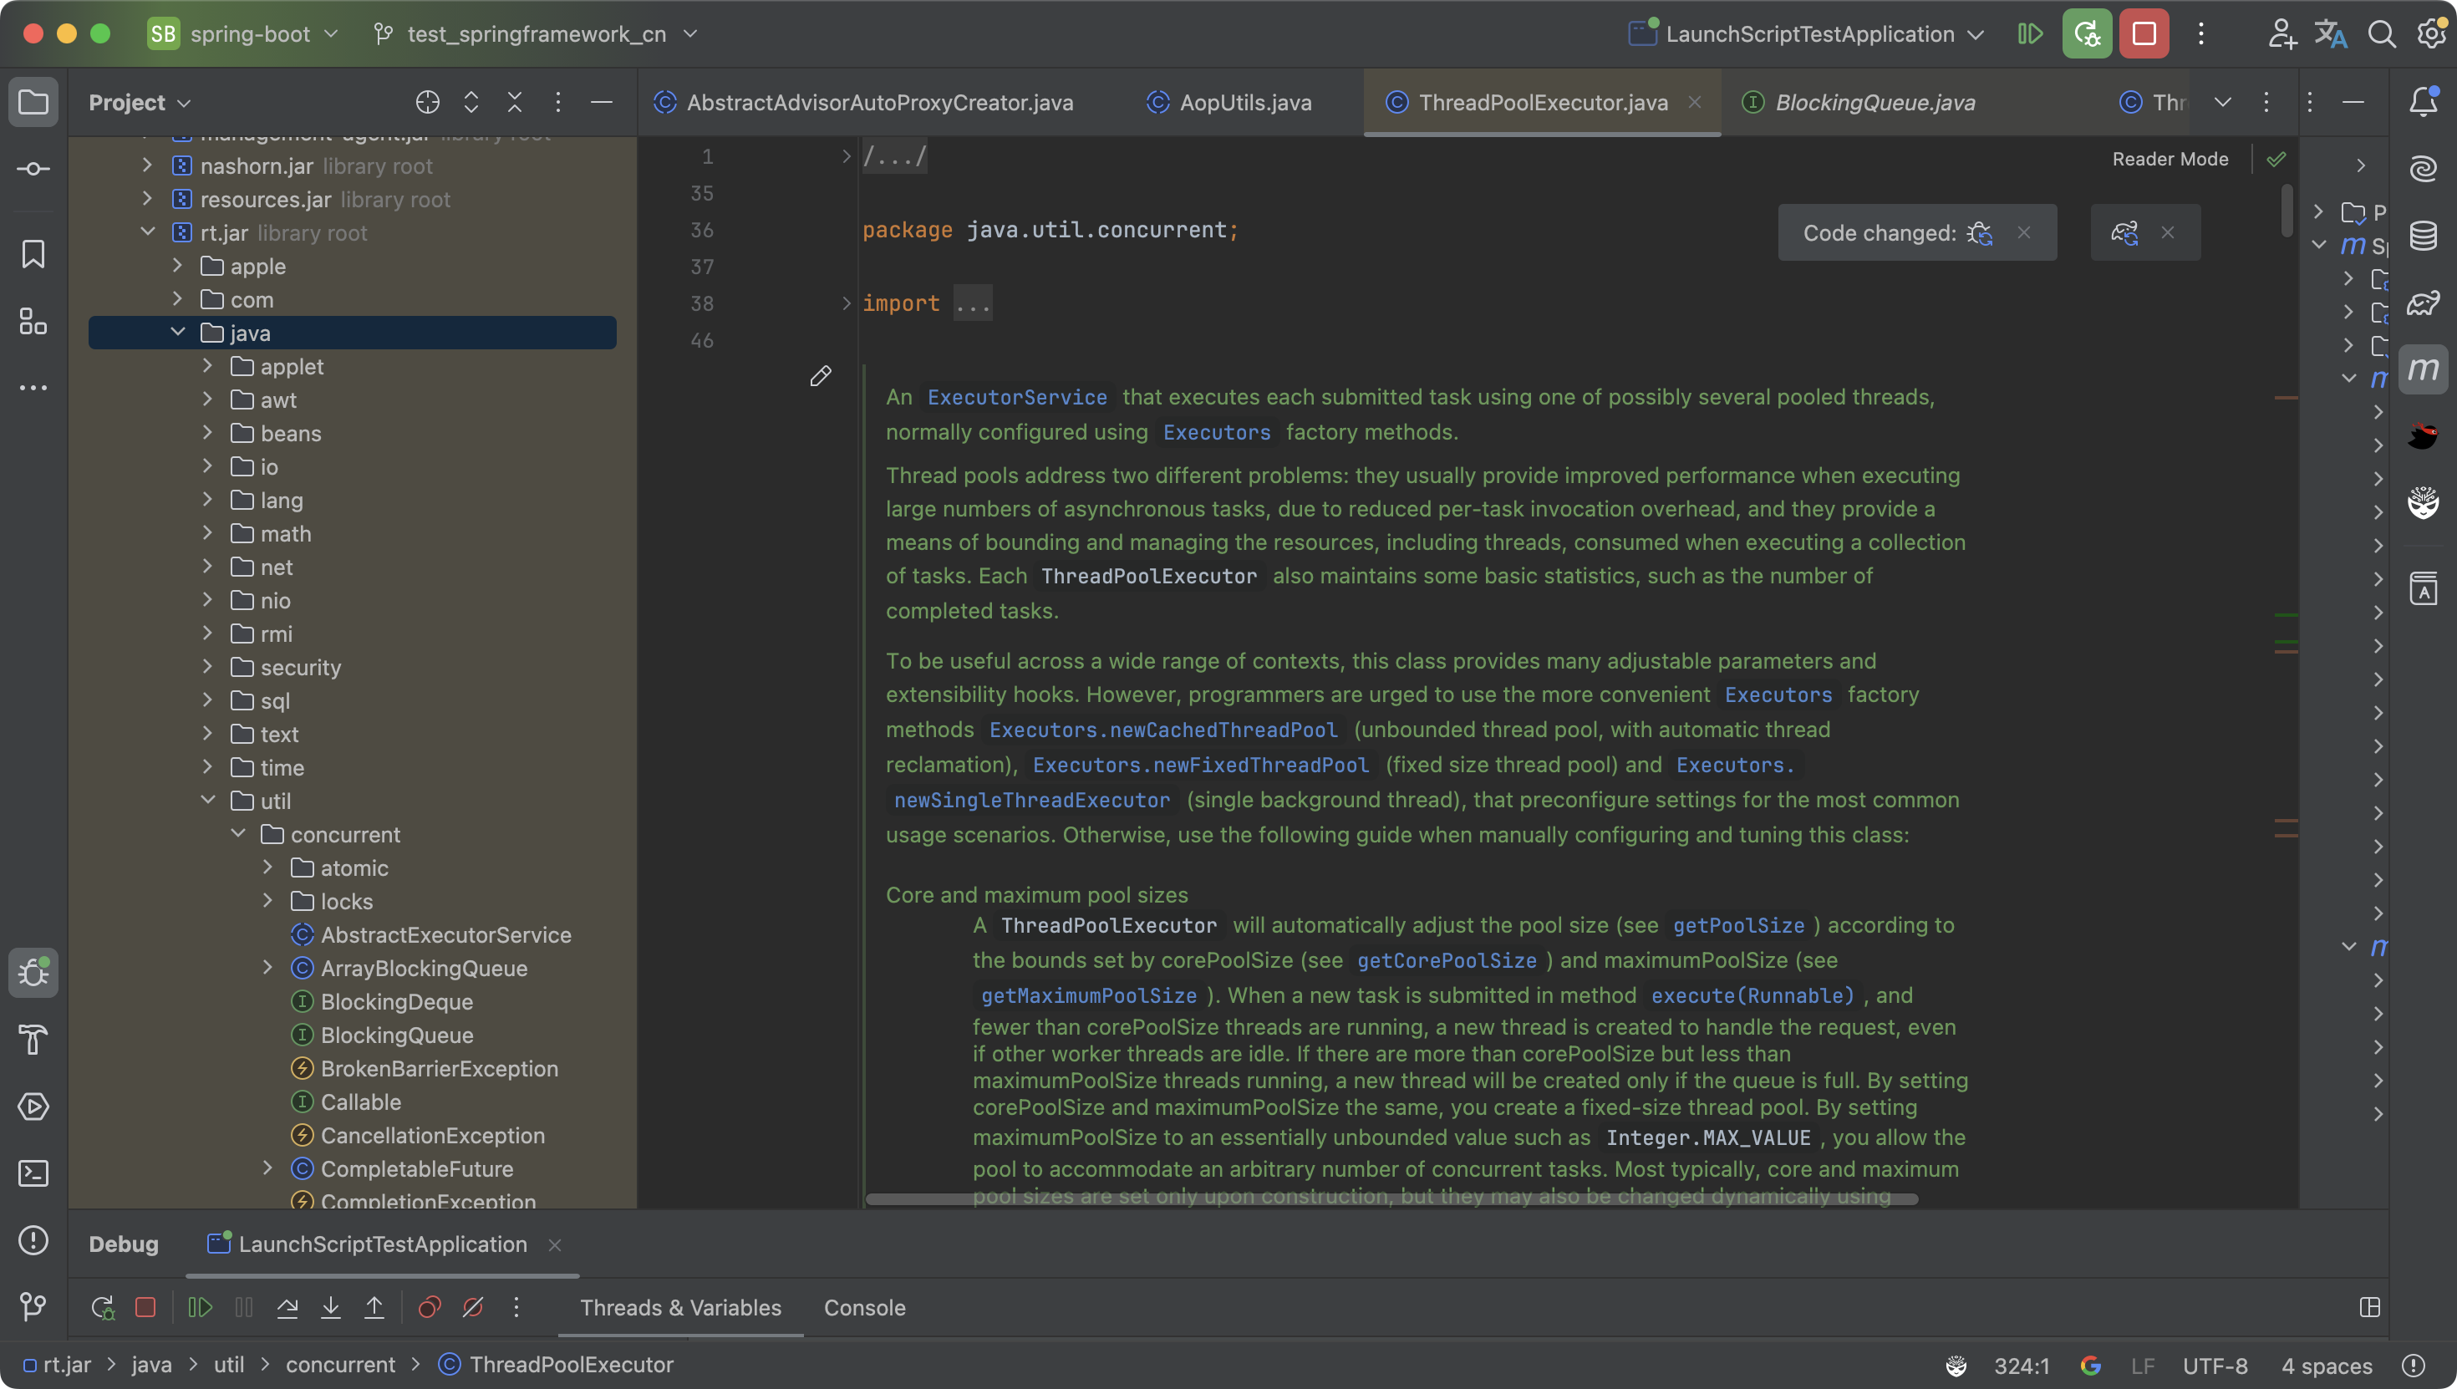The width and height of the screenshot is (2457, 1389).
Task: Click the Maven tool window icon
Action: pyautogui.click(x=2423, y=369)
